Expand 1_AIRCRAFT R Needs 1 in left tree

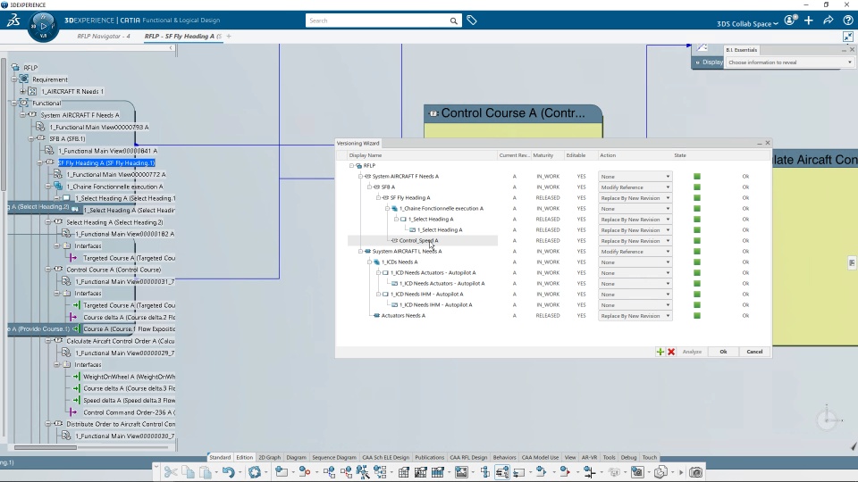tap(22, 91)
